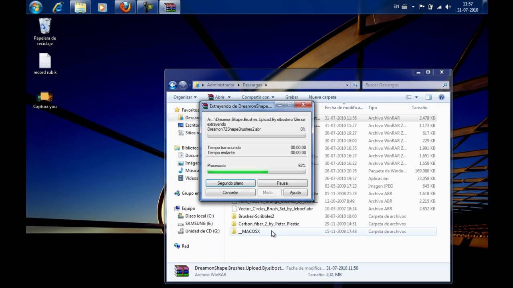This screenshot has width=513, height=288.
Task: Open the network signal tray icon
Action: pyautogui.click(x=439, y=7)
